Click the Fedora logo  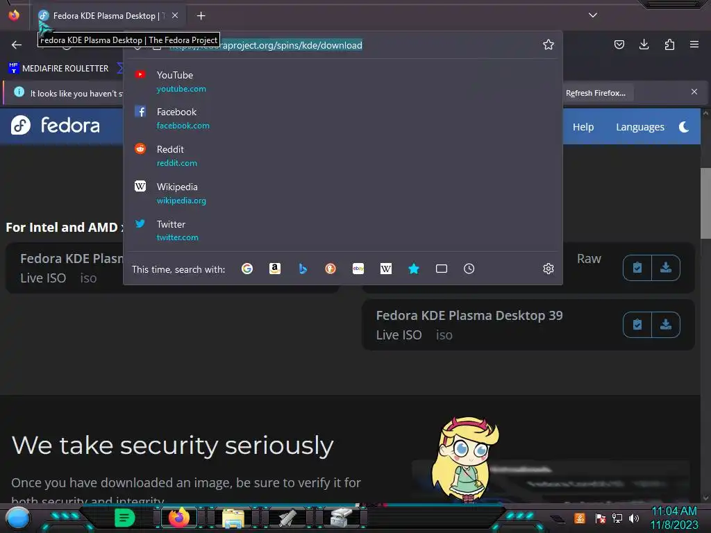[56, 125]
